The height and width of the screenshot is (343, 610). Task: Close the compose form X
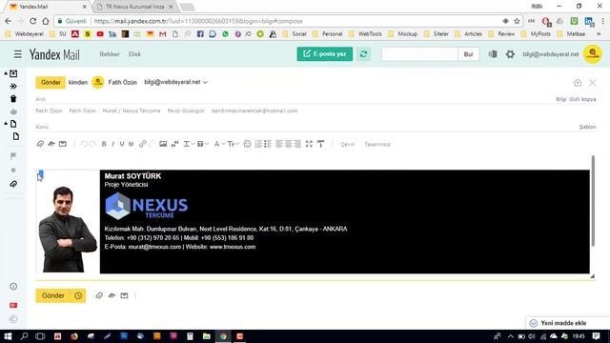point(593,83)
